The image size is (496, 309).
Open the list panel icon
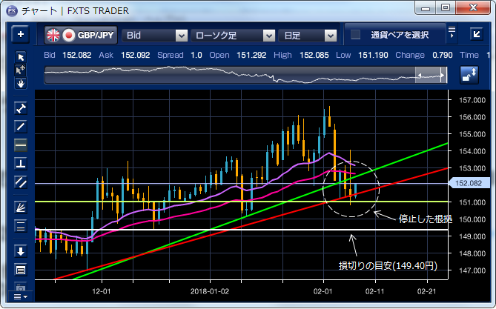tap(21, 270)
